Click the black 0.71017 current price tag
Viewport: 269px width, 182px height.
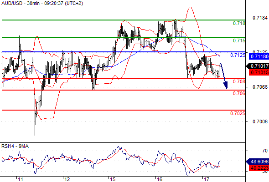click(x=258, y=66)
